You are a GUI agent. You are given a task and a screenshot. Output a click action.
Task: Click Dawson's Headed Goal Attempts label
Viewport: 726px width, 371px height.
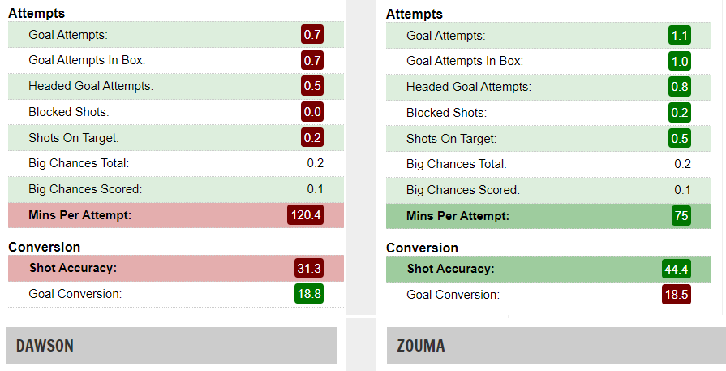[x=91, y=86]
